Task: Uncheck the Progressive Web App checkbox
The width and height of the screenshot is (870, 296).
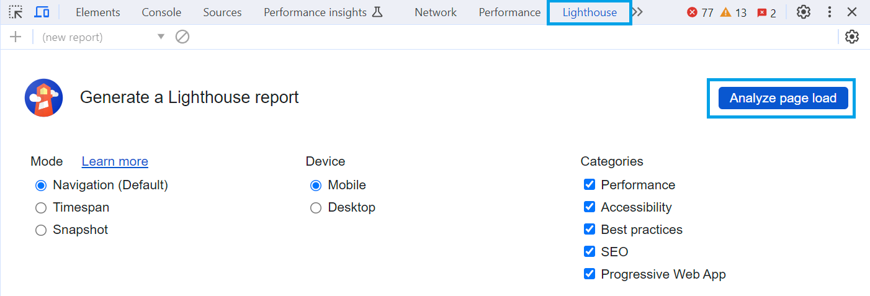Action: [x=590, y=274]
